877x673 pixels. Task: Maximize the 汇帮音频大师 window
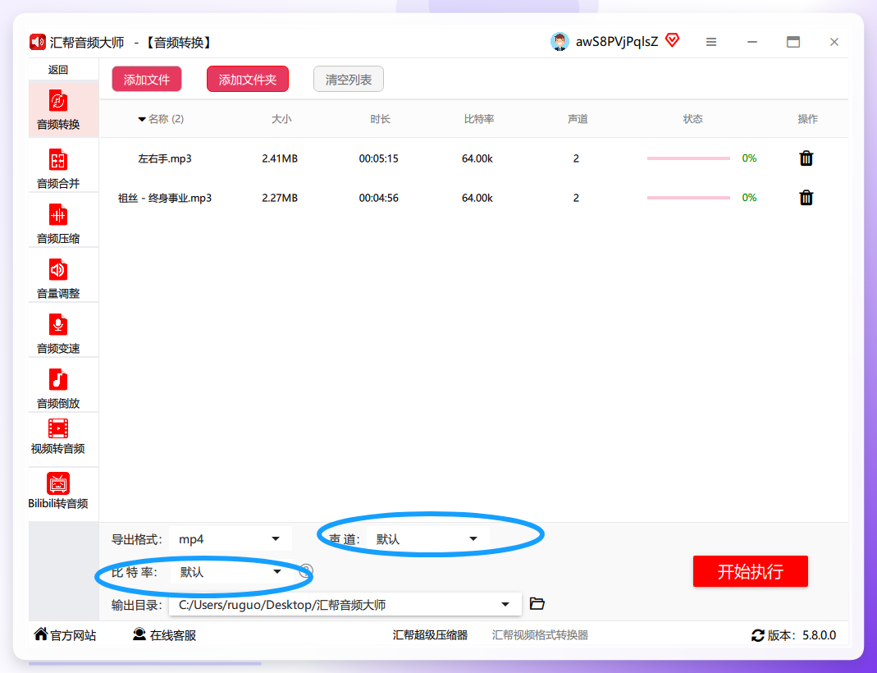[x=793, y=42]
